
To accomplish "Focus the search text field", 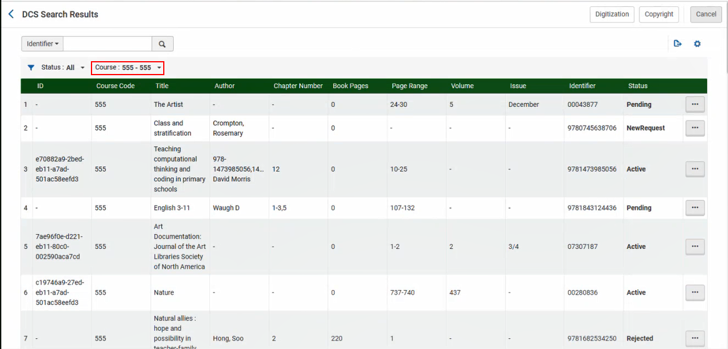I will (x=108, y=44).
